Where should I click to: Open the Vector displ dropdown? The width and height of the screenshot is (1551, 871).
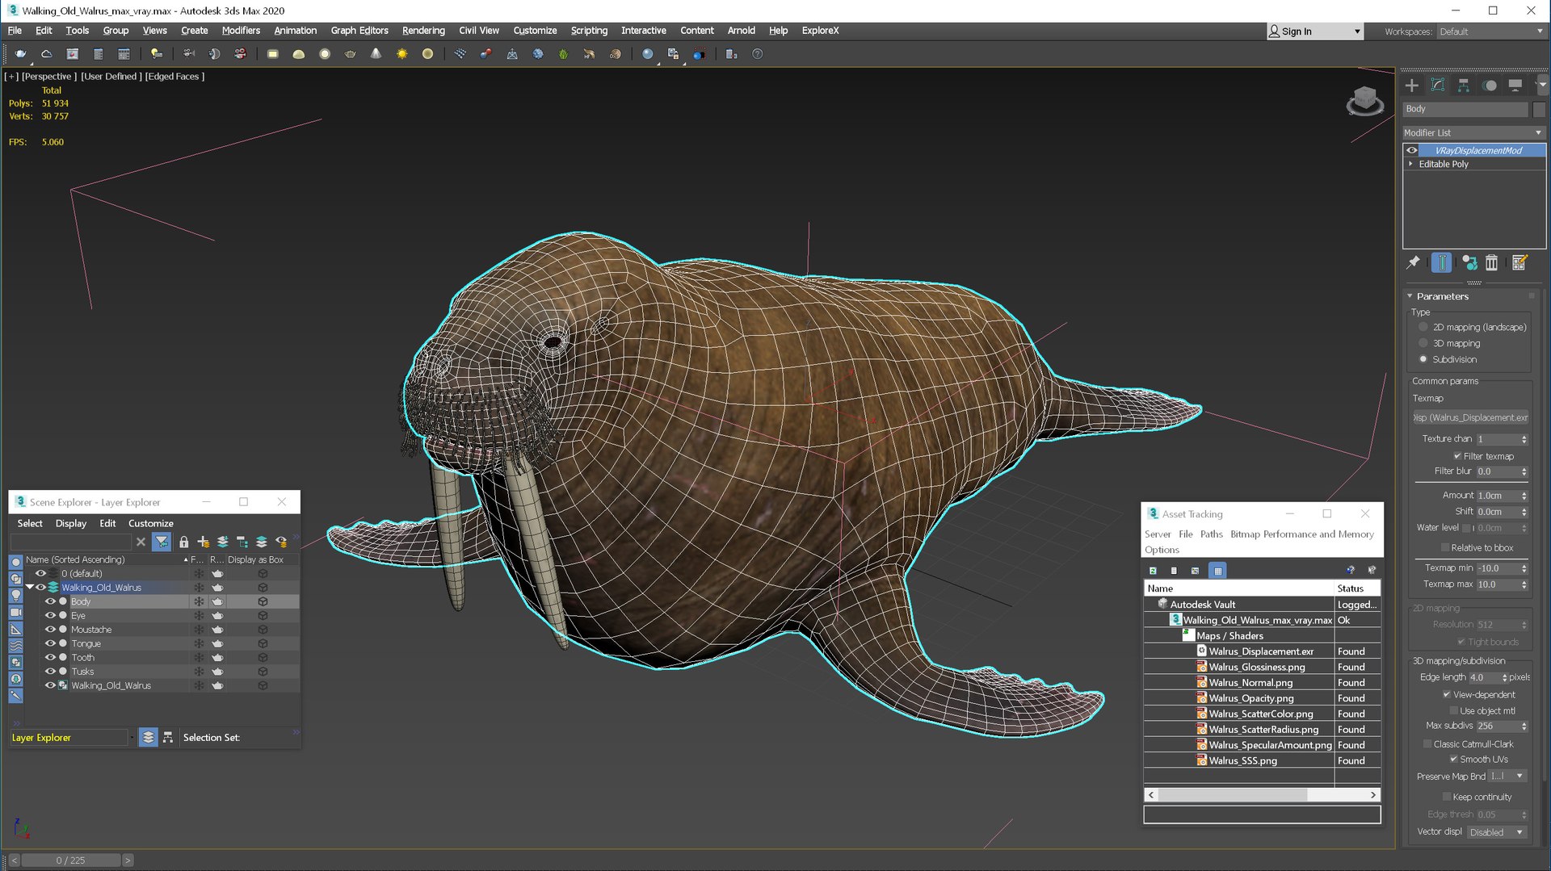(1496, 832)
